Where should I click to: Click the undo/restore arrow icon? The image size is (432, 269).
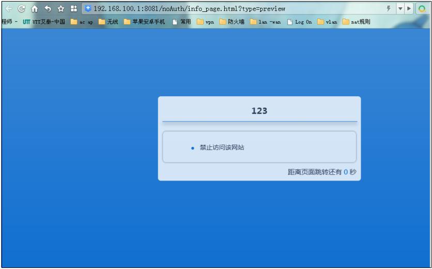point(48,9)
